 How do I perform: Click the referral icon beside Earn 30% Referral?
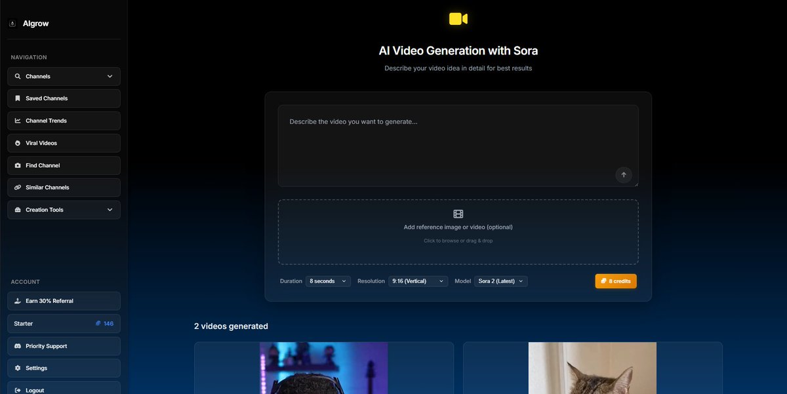point(18,301)
